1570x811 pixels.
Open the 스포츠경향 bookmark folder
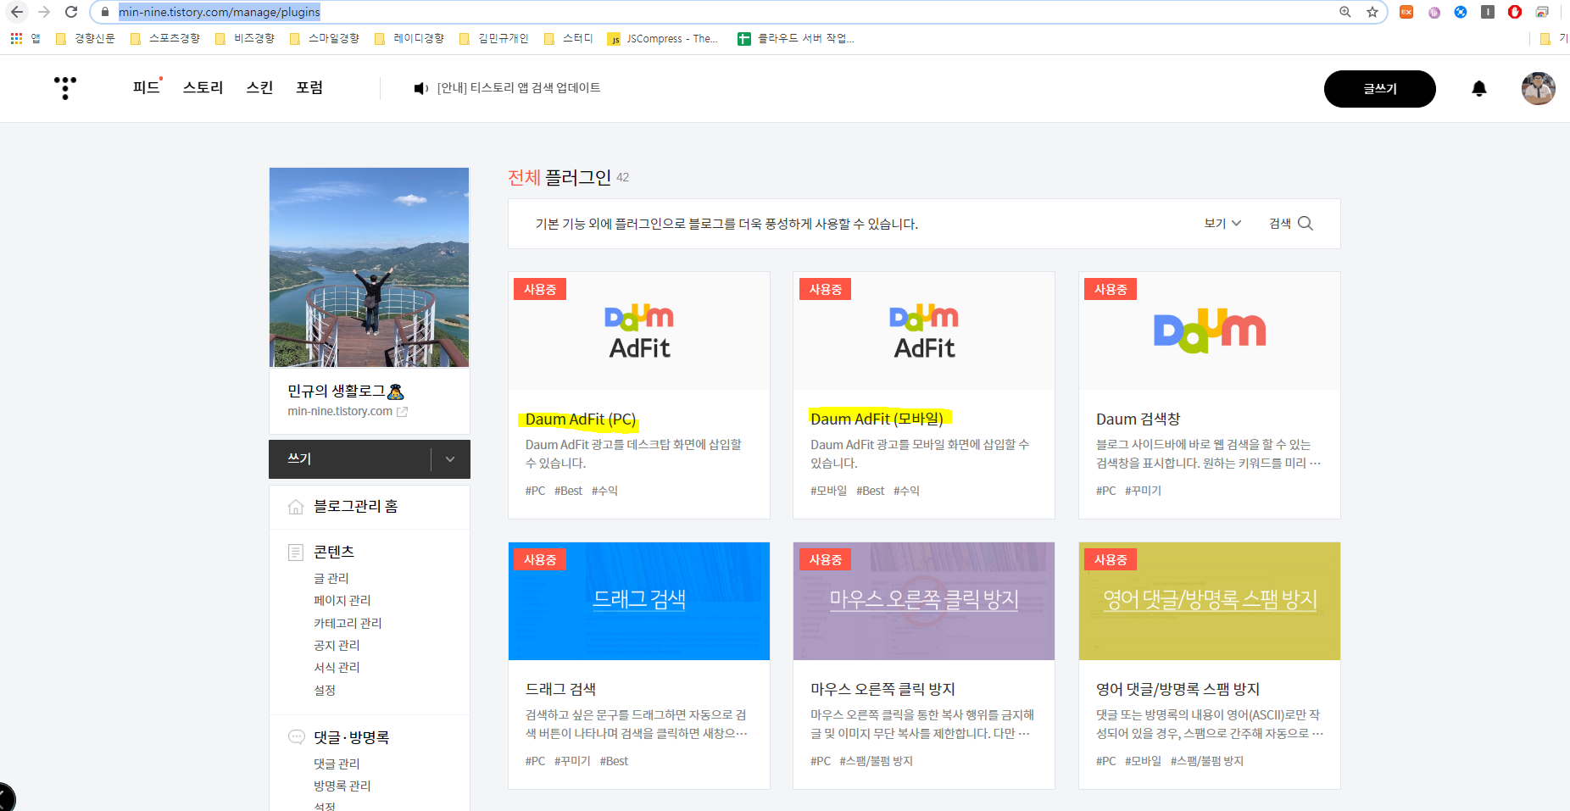(x=165, y=38)
